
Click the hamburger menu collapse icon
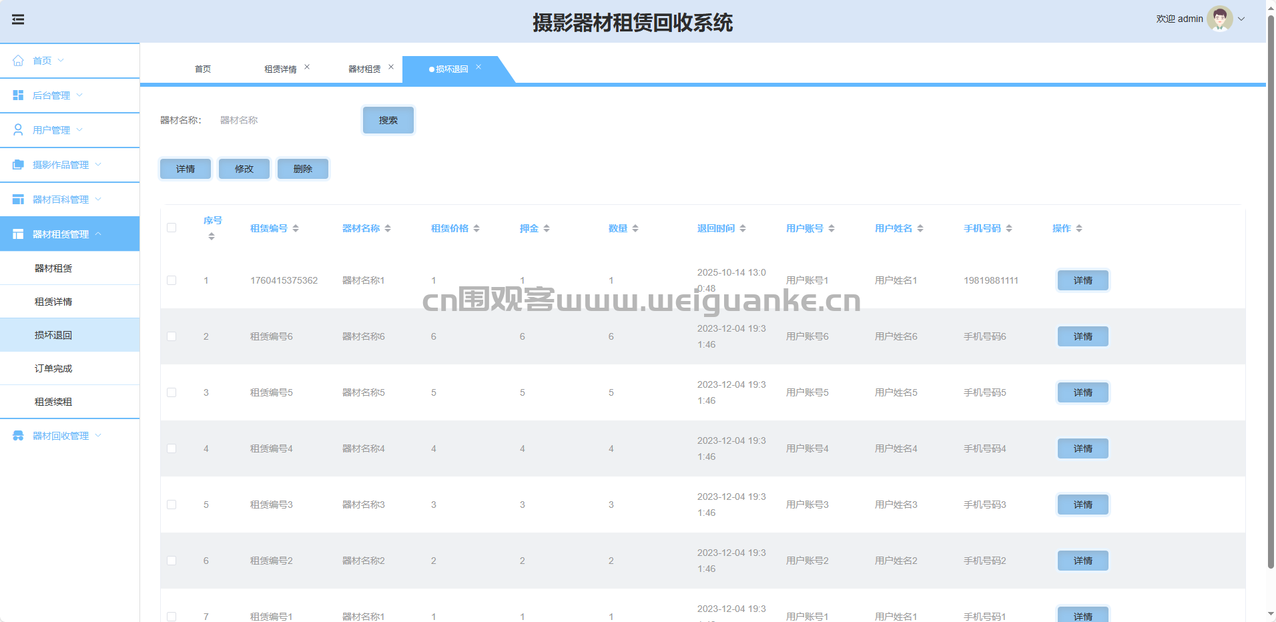coord(18,20)
